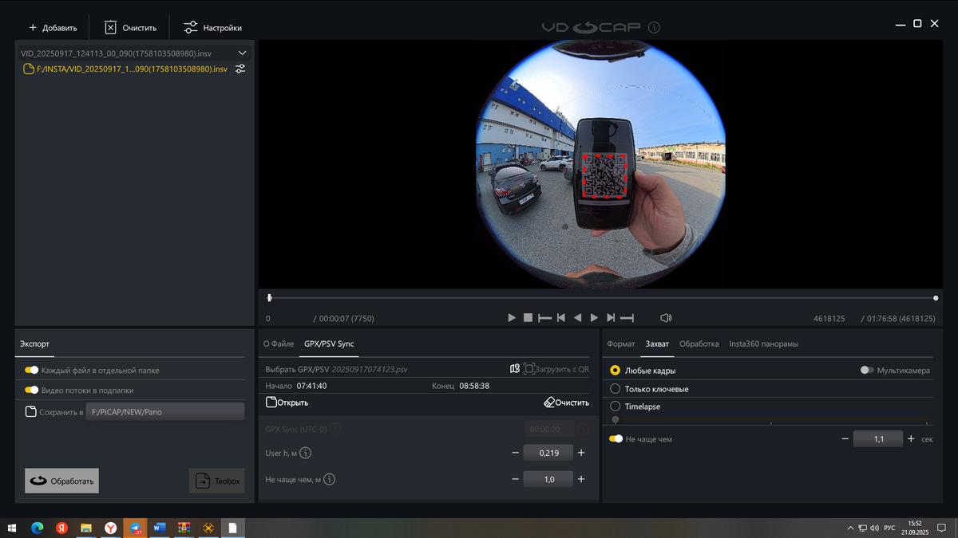Open the drone app taskbar icon
This screenshot has width=958, height=538.
[x=208, y=528]
